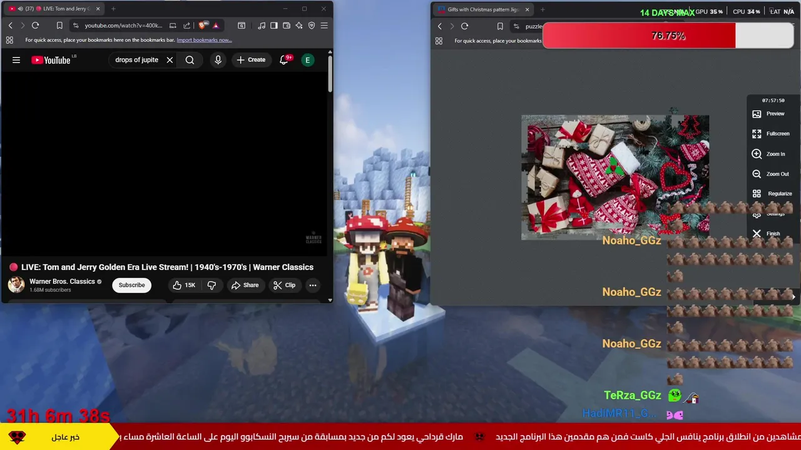The image size is (801, 450).
Task: Open the YouTube account avatar E
Action: click(x=307, y=60)
